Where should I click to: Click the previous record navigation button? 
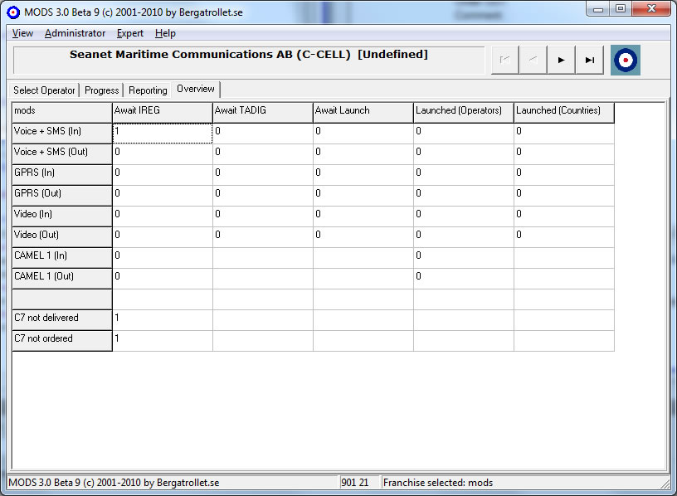pyautogui.click(x=533, y=60)
